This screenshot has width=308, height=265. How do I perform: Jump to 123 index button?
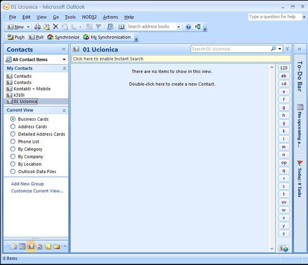283,68
